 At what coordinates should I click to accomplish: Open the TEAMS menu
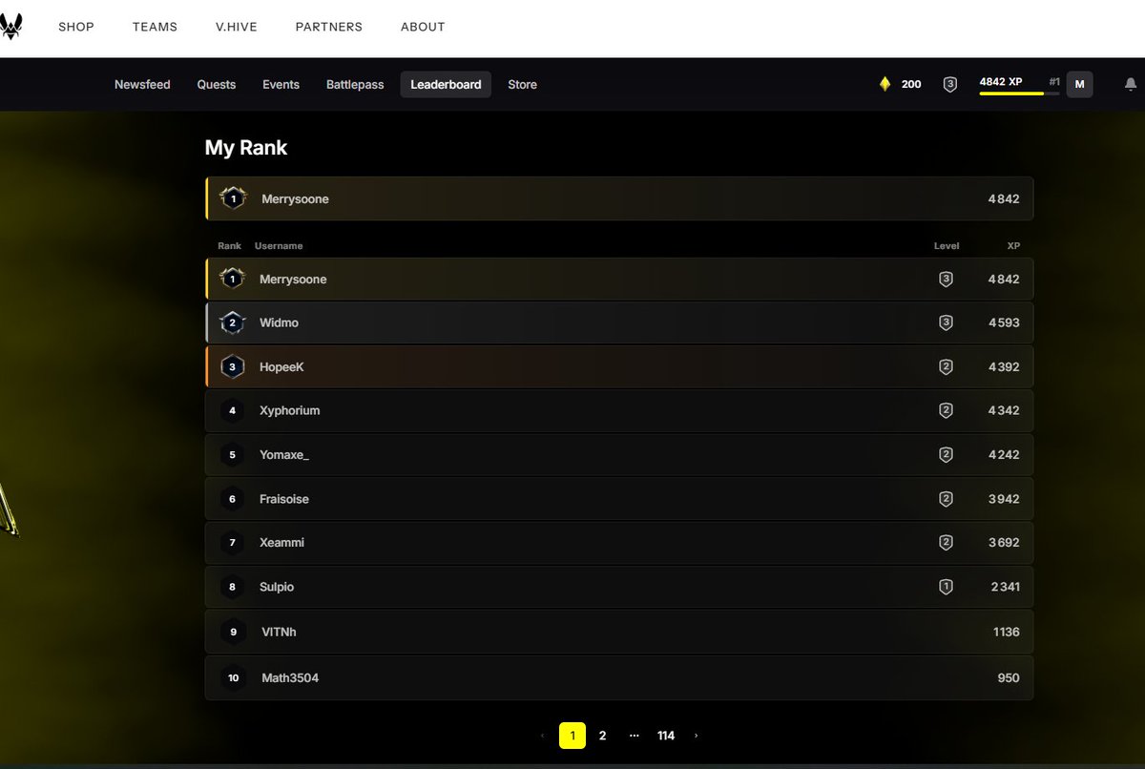point(155,27)
